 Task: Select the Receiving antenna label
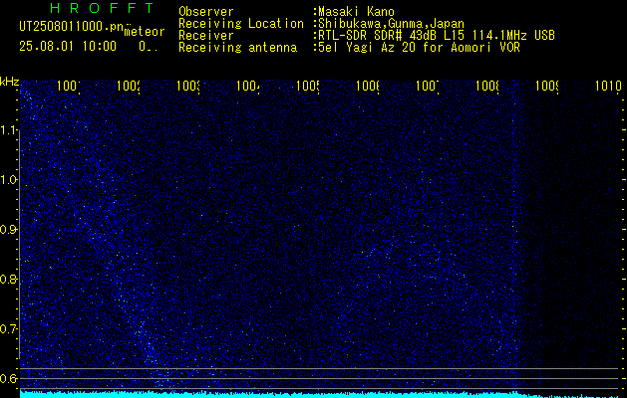click(x=238, y=48)
